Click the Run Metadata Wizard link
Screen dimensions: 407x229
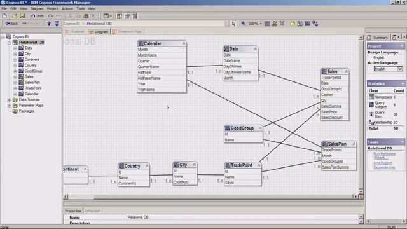click(x=384, y=156)
